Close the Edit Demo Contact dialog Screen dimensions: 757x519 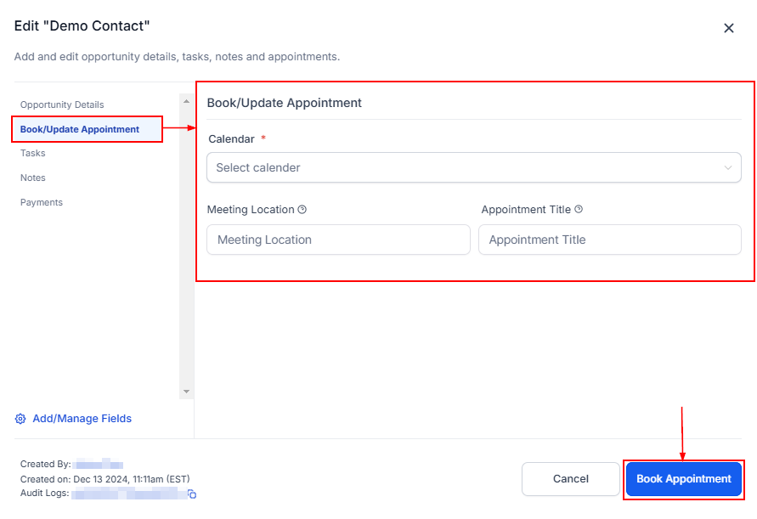(x=728, y=28)
